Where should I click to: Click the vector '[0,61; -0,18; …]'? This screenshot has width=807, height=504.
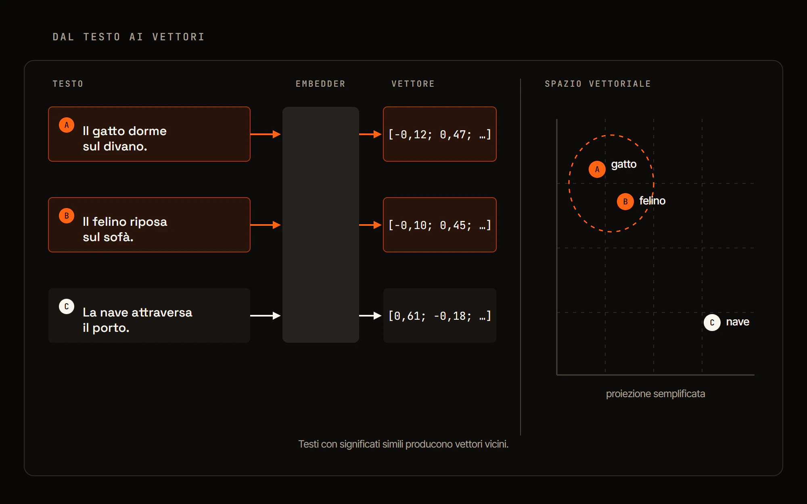(440, 316)
